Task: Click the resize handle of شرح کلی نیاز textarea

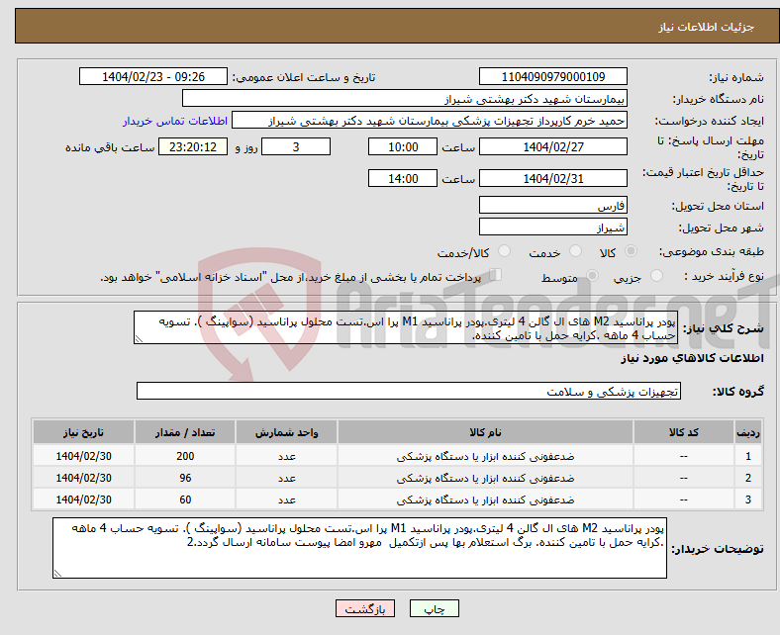Action: 139,339
